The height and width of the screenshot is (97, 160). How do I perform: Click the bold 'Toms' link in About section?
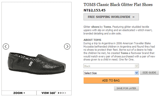tap(124, 53)
